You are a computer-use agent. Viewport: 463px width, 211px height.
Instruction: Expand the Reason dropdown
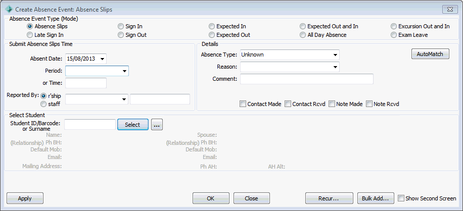pos(336,67)
